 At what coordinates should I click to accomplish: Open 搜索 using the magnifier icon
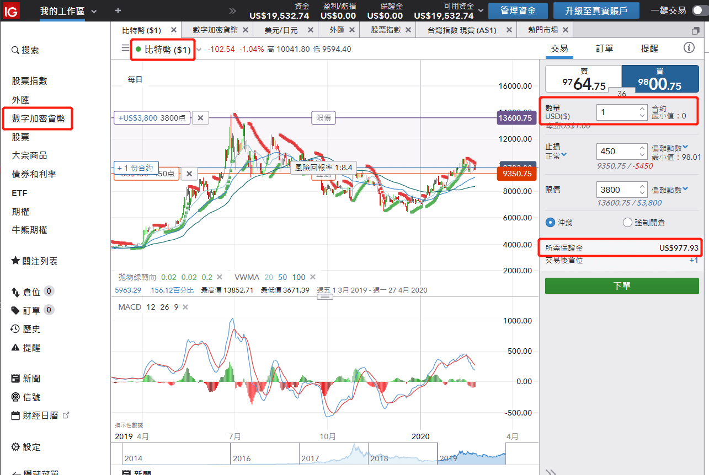(x=15, y=50)
